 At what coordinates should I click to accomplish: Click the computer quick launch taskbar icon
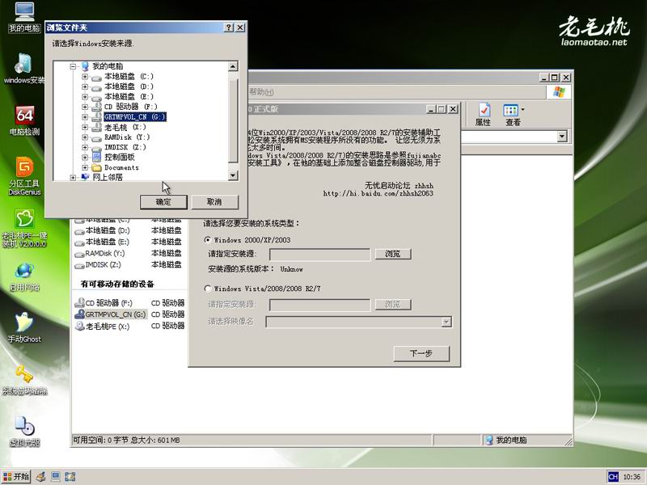[55, 477]
